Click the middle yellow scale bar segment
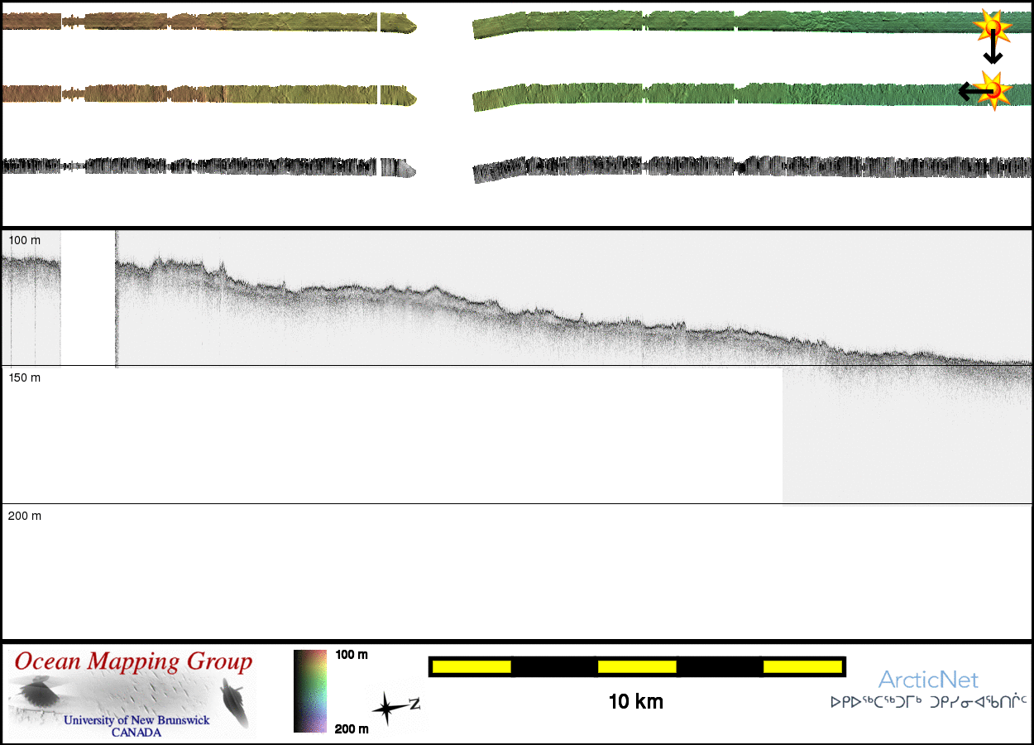This screenshot has width=1034, height=745. coord(636,666)
